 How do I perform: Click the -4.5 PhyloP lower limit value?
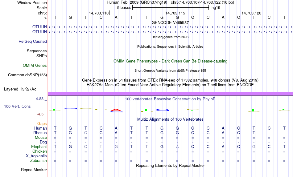[x=40, y=114]
